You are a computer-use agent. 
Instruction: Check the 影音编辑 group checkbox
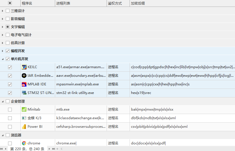point(7,19)
